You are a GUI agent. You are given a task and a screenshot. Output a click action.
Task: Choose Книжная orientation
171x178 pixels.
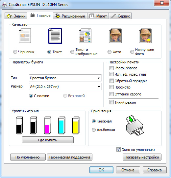pyautogui.click(x=94, y=121)
